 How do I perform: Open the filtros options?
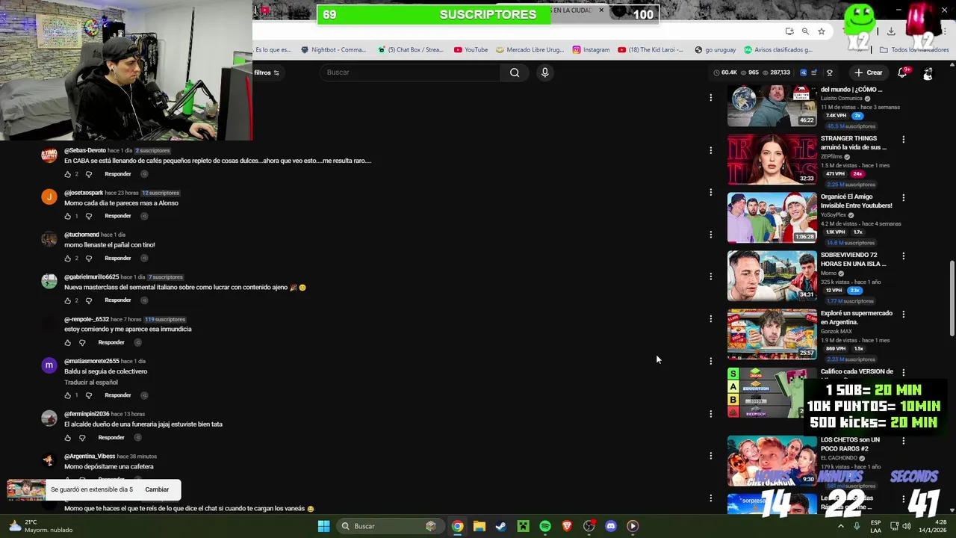[267, 72]
